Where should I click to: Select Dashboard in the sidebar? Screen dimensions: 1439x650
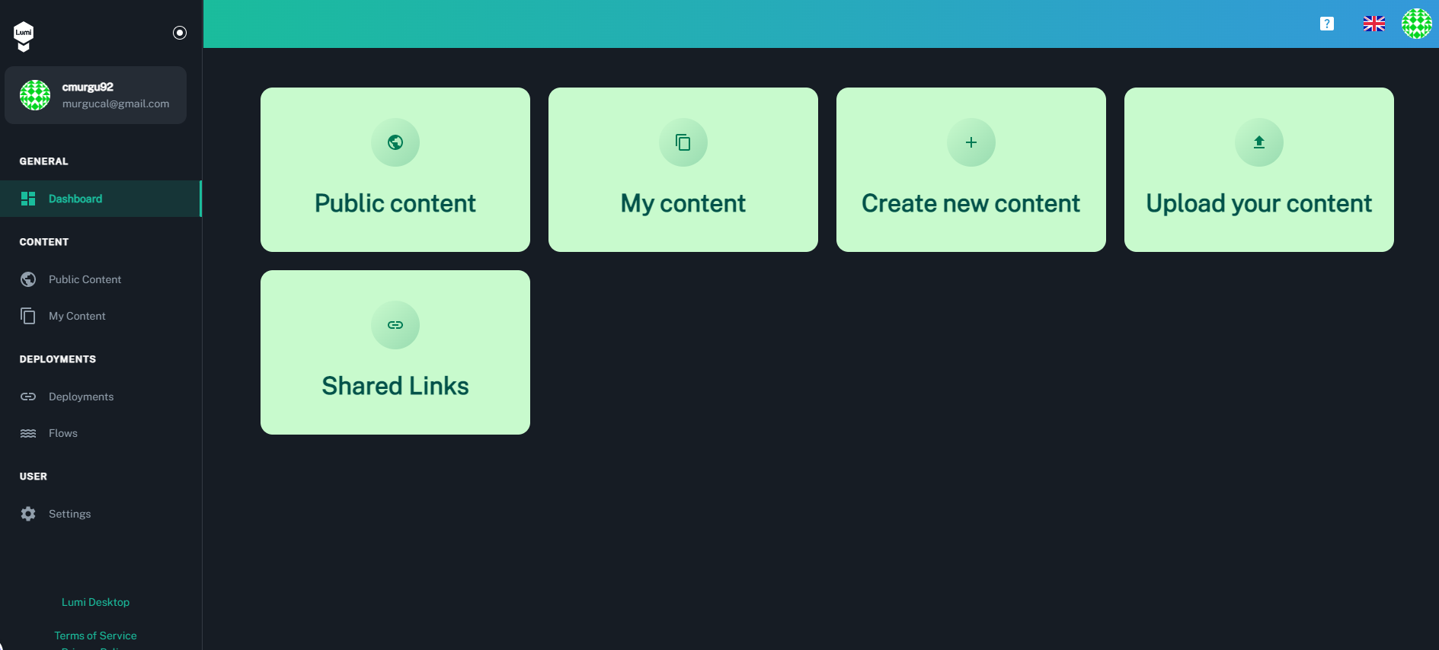point(75,199)
